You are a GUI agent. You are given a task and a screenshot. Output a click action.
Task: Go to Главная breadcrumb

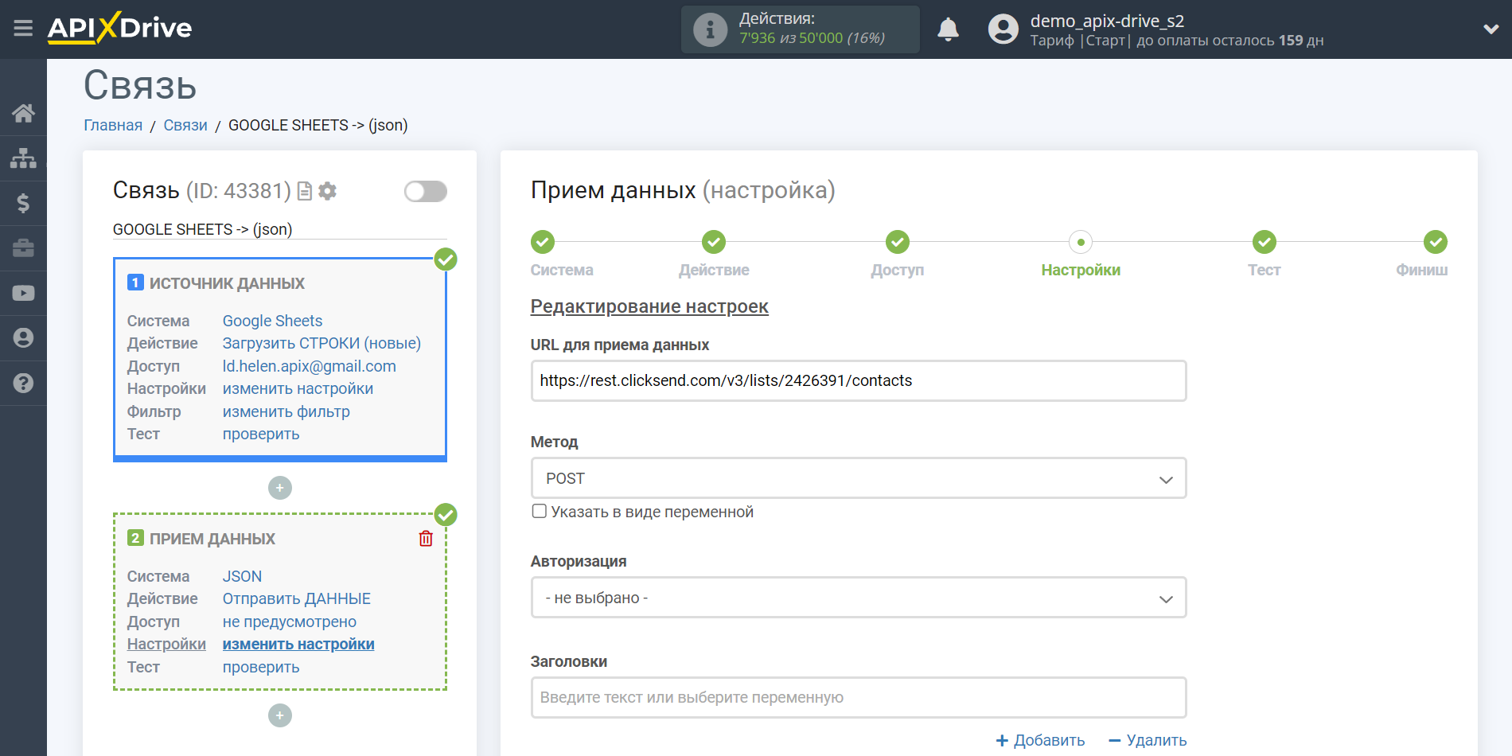pos(113,125)
